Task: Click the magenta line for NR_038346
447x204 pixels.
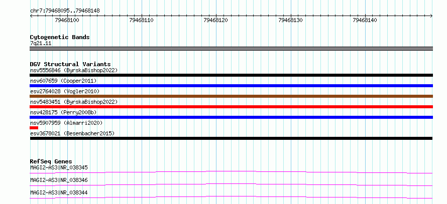Action: tap(231, 184)
